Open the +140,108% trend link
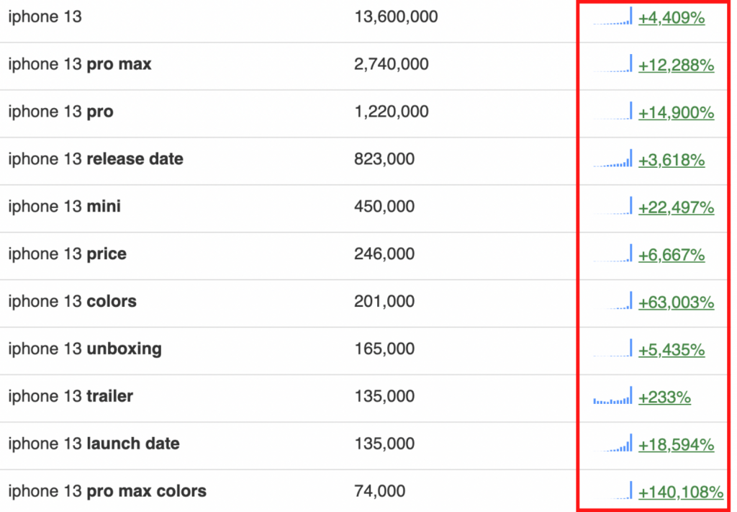Image resolution: width=737 pixels, height=512 pixels. click(681, 493)
